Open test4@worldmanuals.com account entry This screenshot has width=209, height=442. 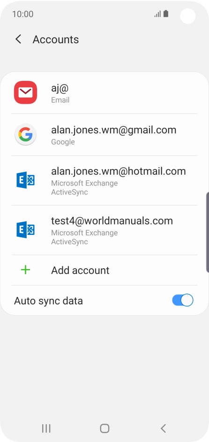click(104, 230)
